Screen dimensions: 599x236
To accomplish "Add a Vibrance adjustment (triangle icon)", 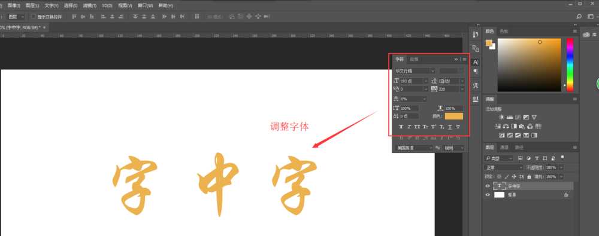I will coord(534,117).
